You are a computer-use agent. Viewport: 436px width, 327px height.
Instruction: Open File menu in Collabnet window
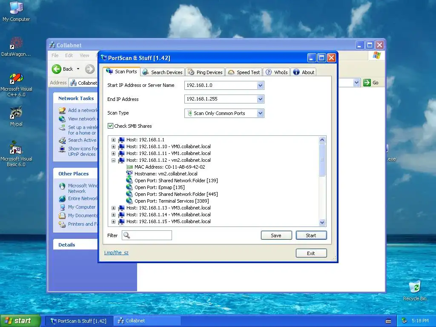55,55
